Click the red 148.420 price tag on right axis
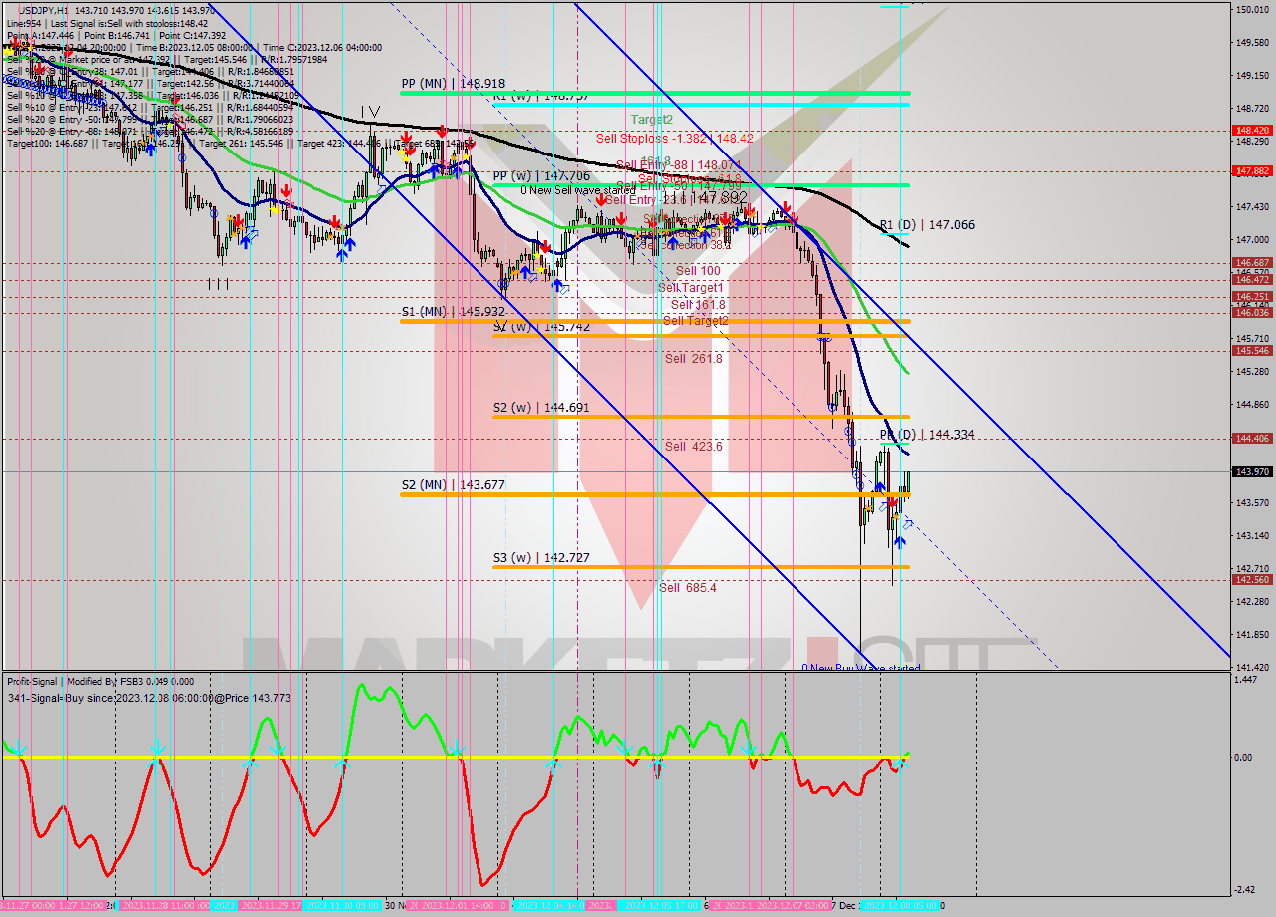The image size is (1276, 917). [x=1251, y=130]
